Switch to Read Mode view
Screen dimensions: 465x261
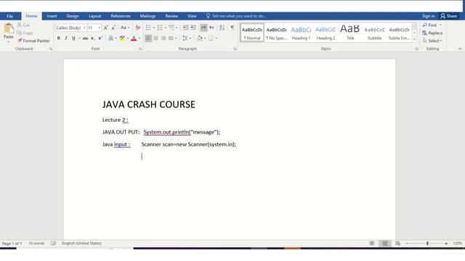[x=372, y=244]
